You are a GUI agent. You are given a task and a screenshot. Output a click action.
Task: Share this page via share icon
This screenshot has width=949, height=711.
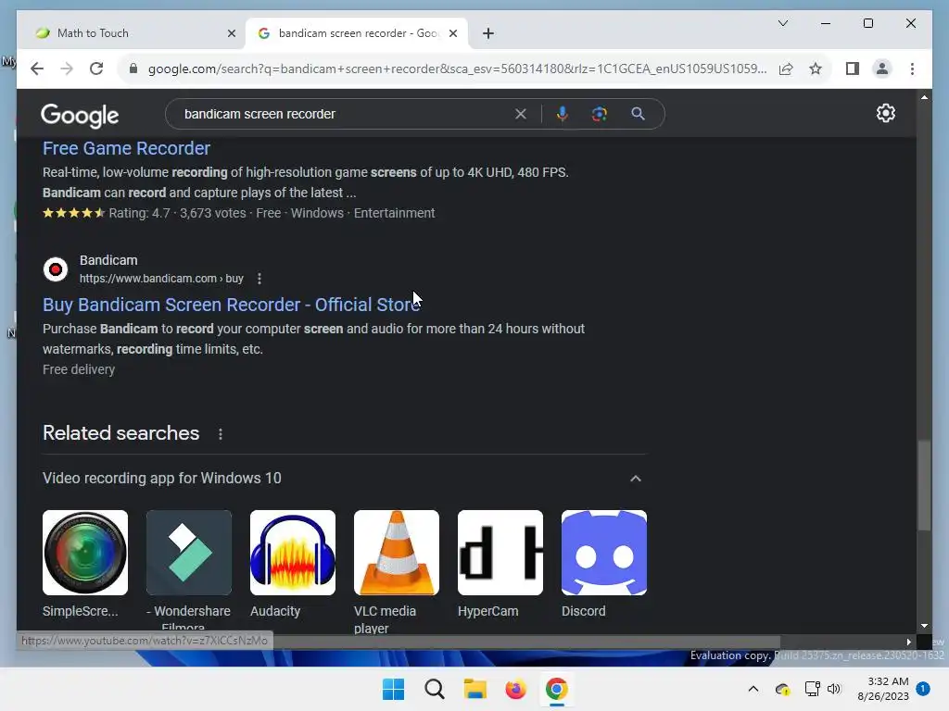786,69
